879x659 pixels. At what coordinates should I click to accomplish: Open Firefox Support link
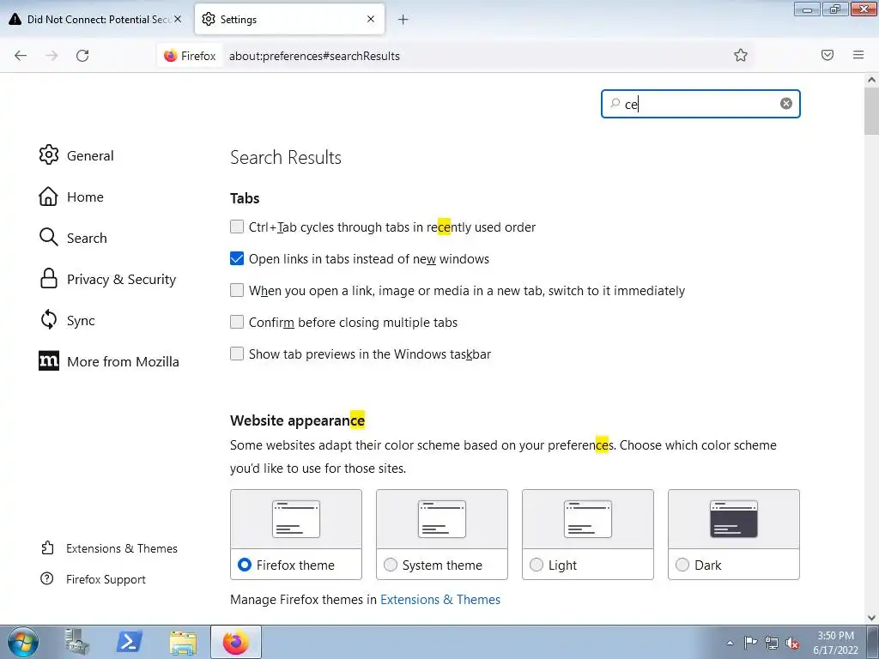click(93, 579)
